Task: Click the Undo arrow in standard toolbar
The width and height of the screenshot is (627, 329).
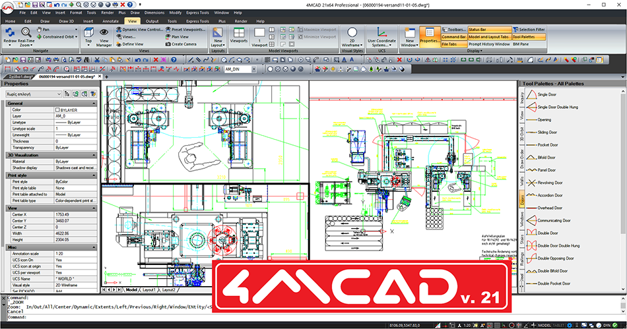Action: click(x=137, y=60)
